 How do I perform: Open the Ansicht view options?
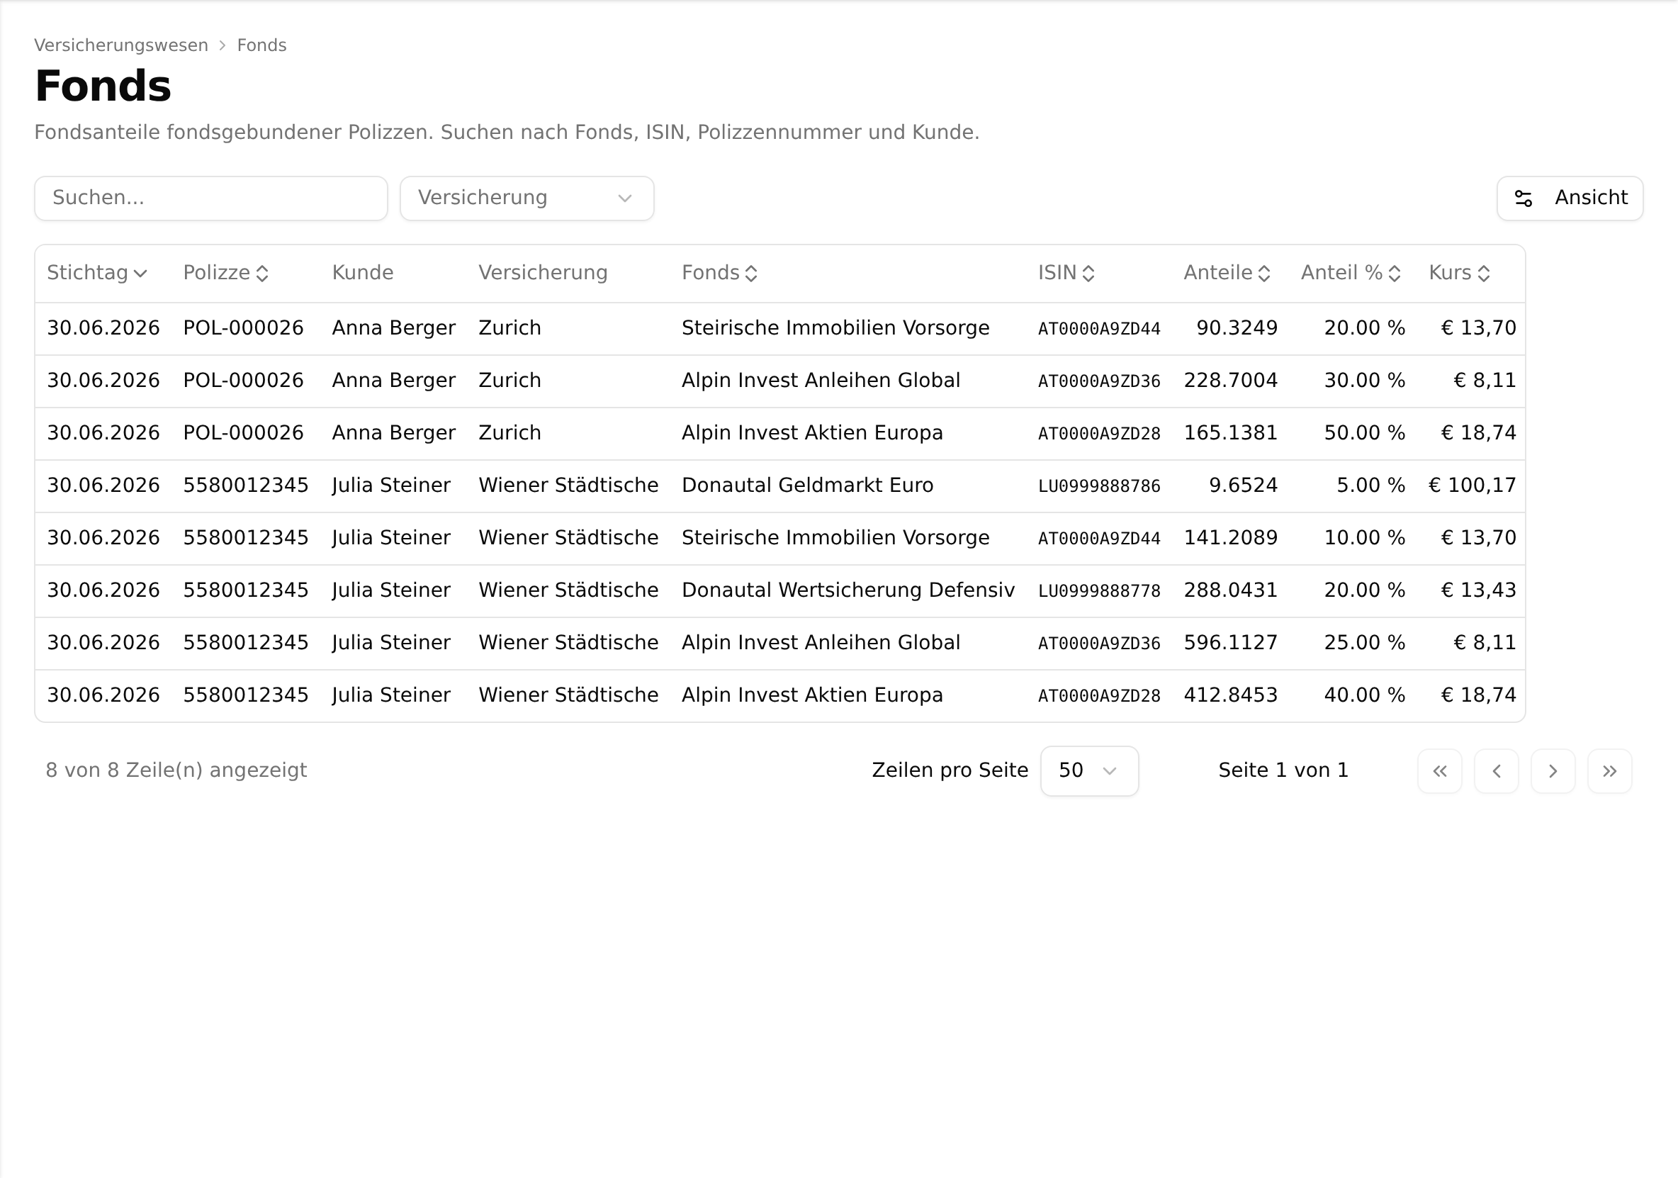click(1570, 198)
